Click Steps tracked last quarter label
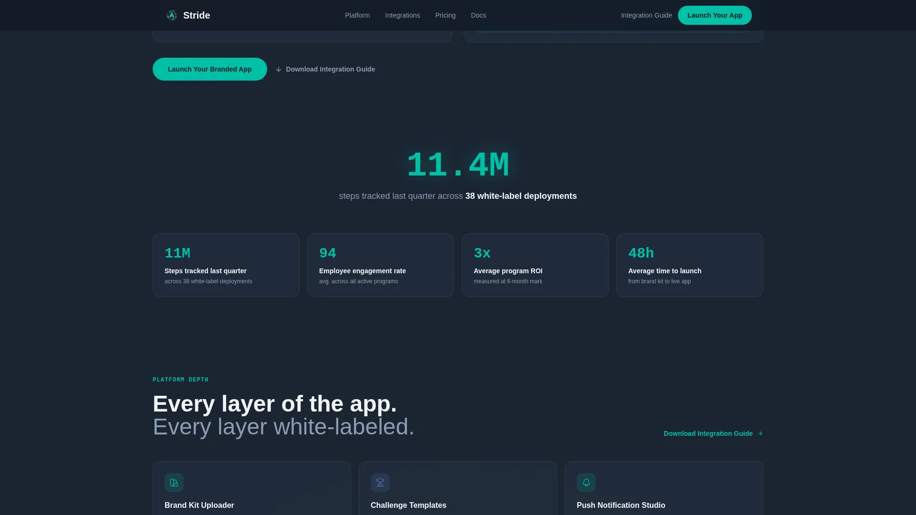Screen dimensions: 916x515 pyautogui.click(x=206, y=271)
